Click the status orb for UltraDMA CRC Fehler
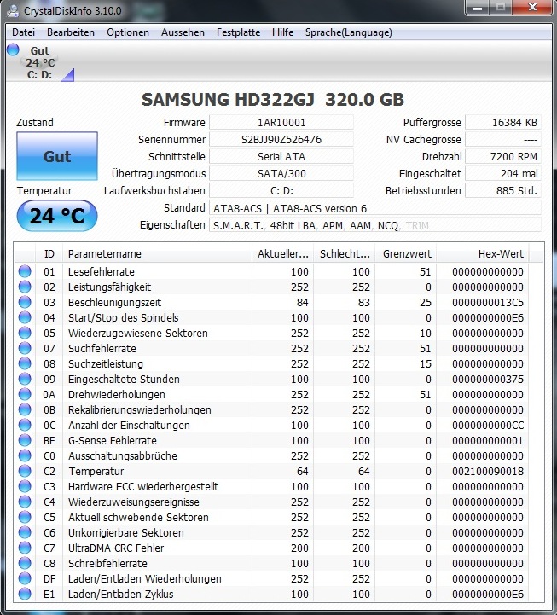This screenshot has width=557, height=615. pos(25,548)
